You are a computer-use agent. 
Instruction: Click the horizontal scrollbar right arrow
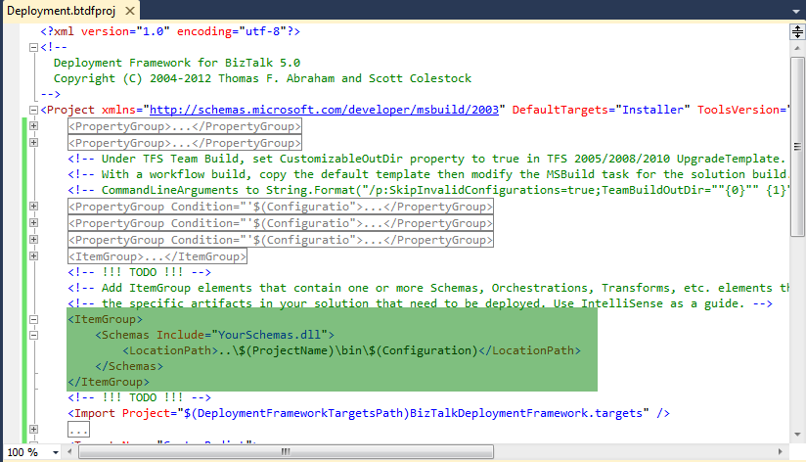tap(780, 451)
